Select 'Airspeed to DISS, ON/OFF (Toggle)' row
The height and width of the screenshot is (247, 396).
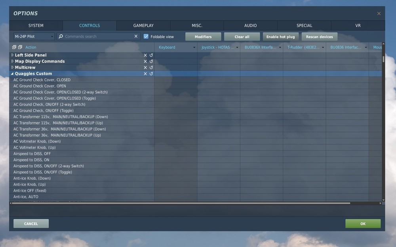tap(82, 172)
